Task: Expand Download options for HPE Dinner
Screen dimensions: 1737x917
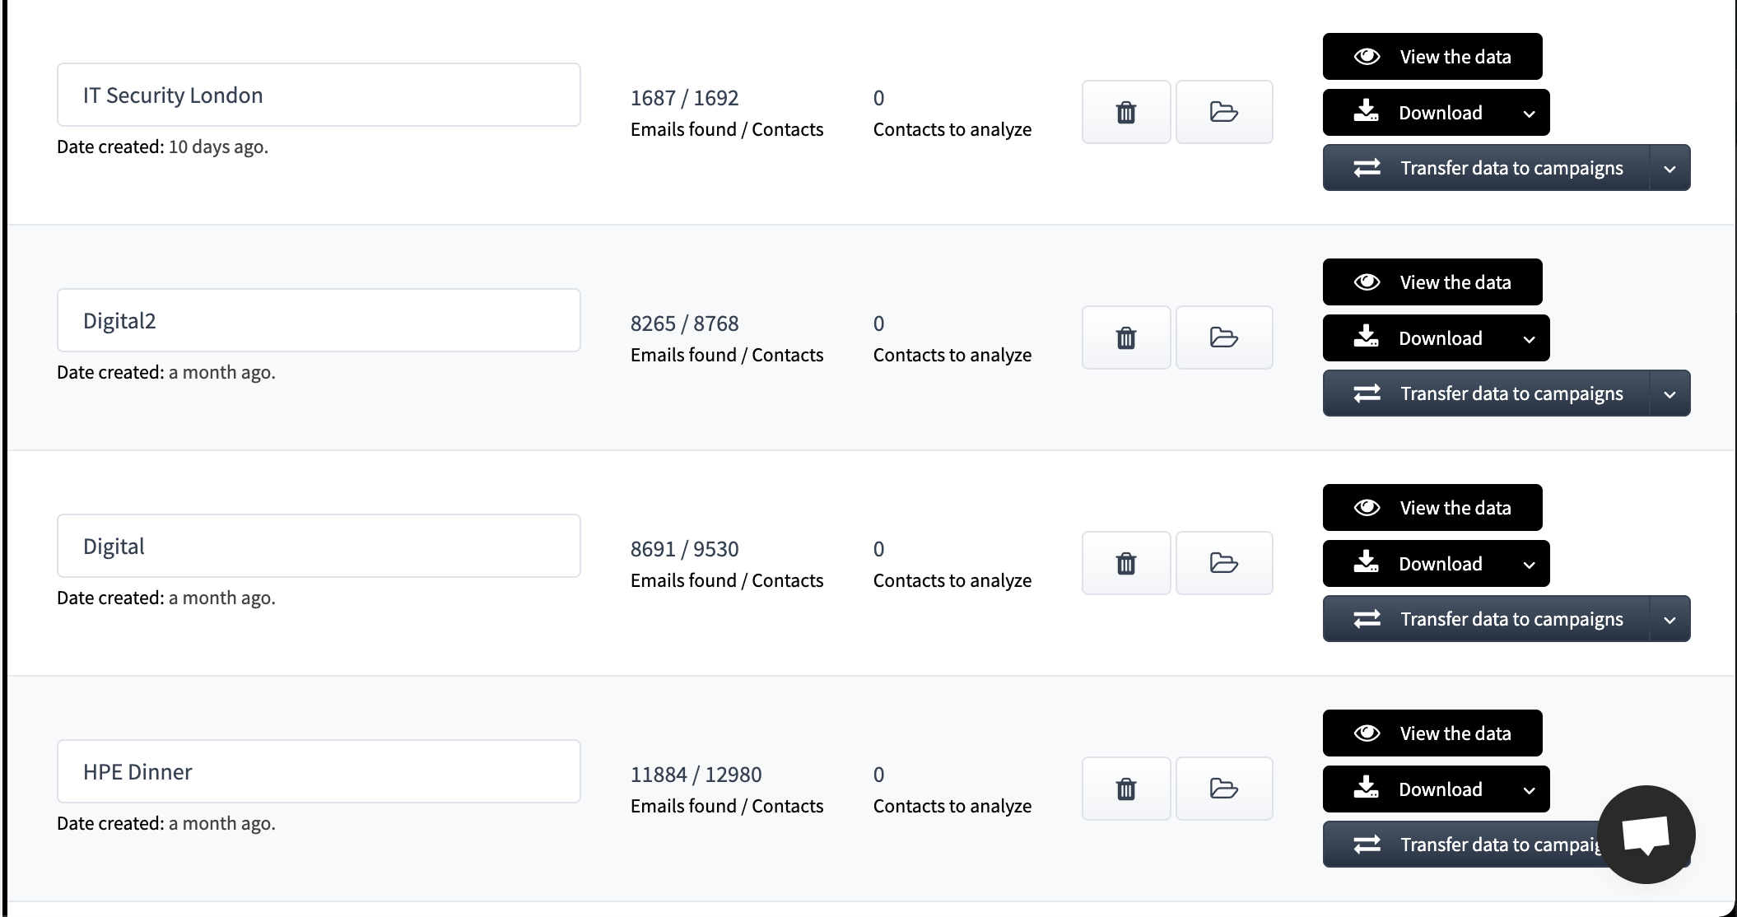Action: (x=1529, y=789)
